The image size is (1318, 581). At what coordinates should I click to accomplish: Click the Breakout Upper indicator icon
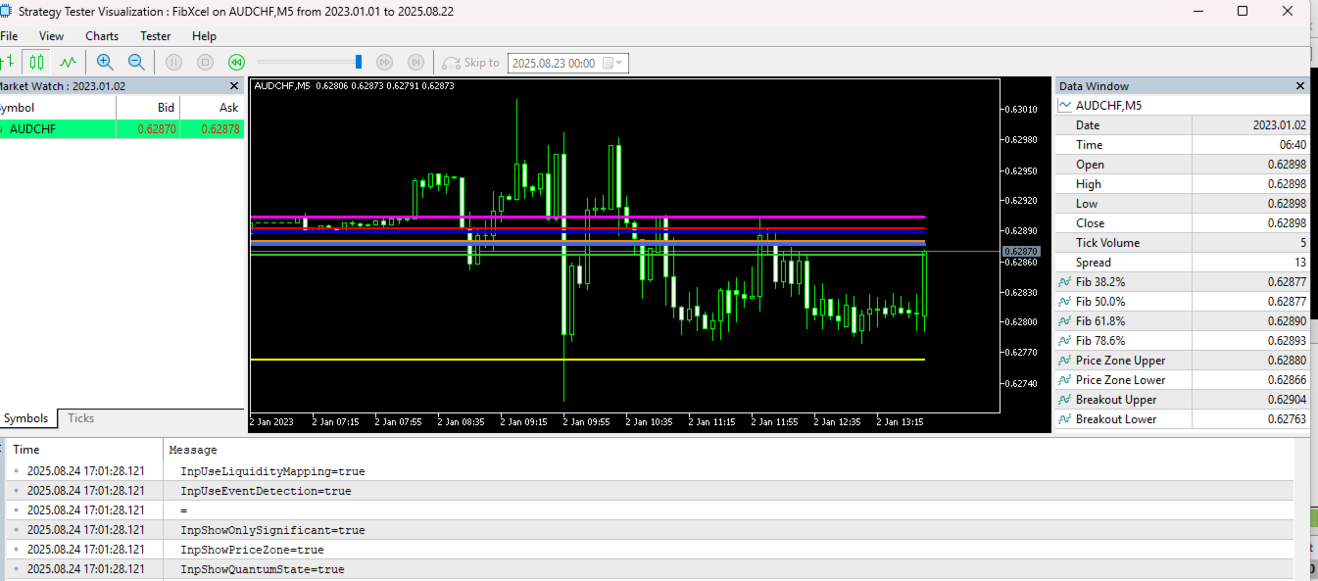point(1064,400)
